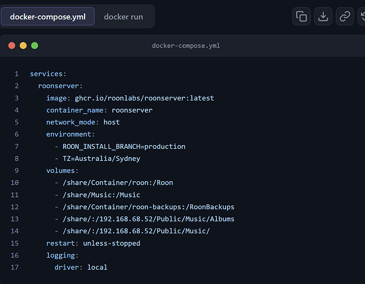
Task: Click line number 10
Action: pyautogui.click(x=15, y=183)
